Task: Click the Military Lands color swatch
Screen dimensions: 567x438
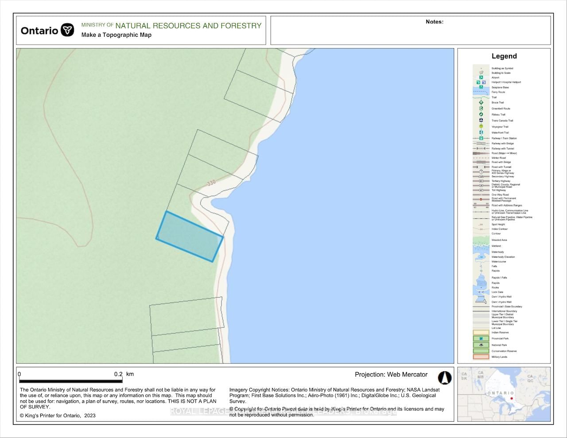Action: coord(481,357)
